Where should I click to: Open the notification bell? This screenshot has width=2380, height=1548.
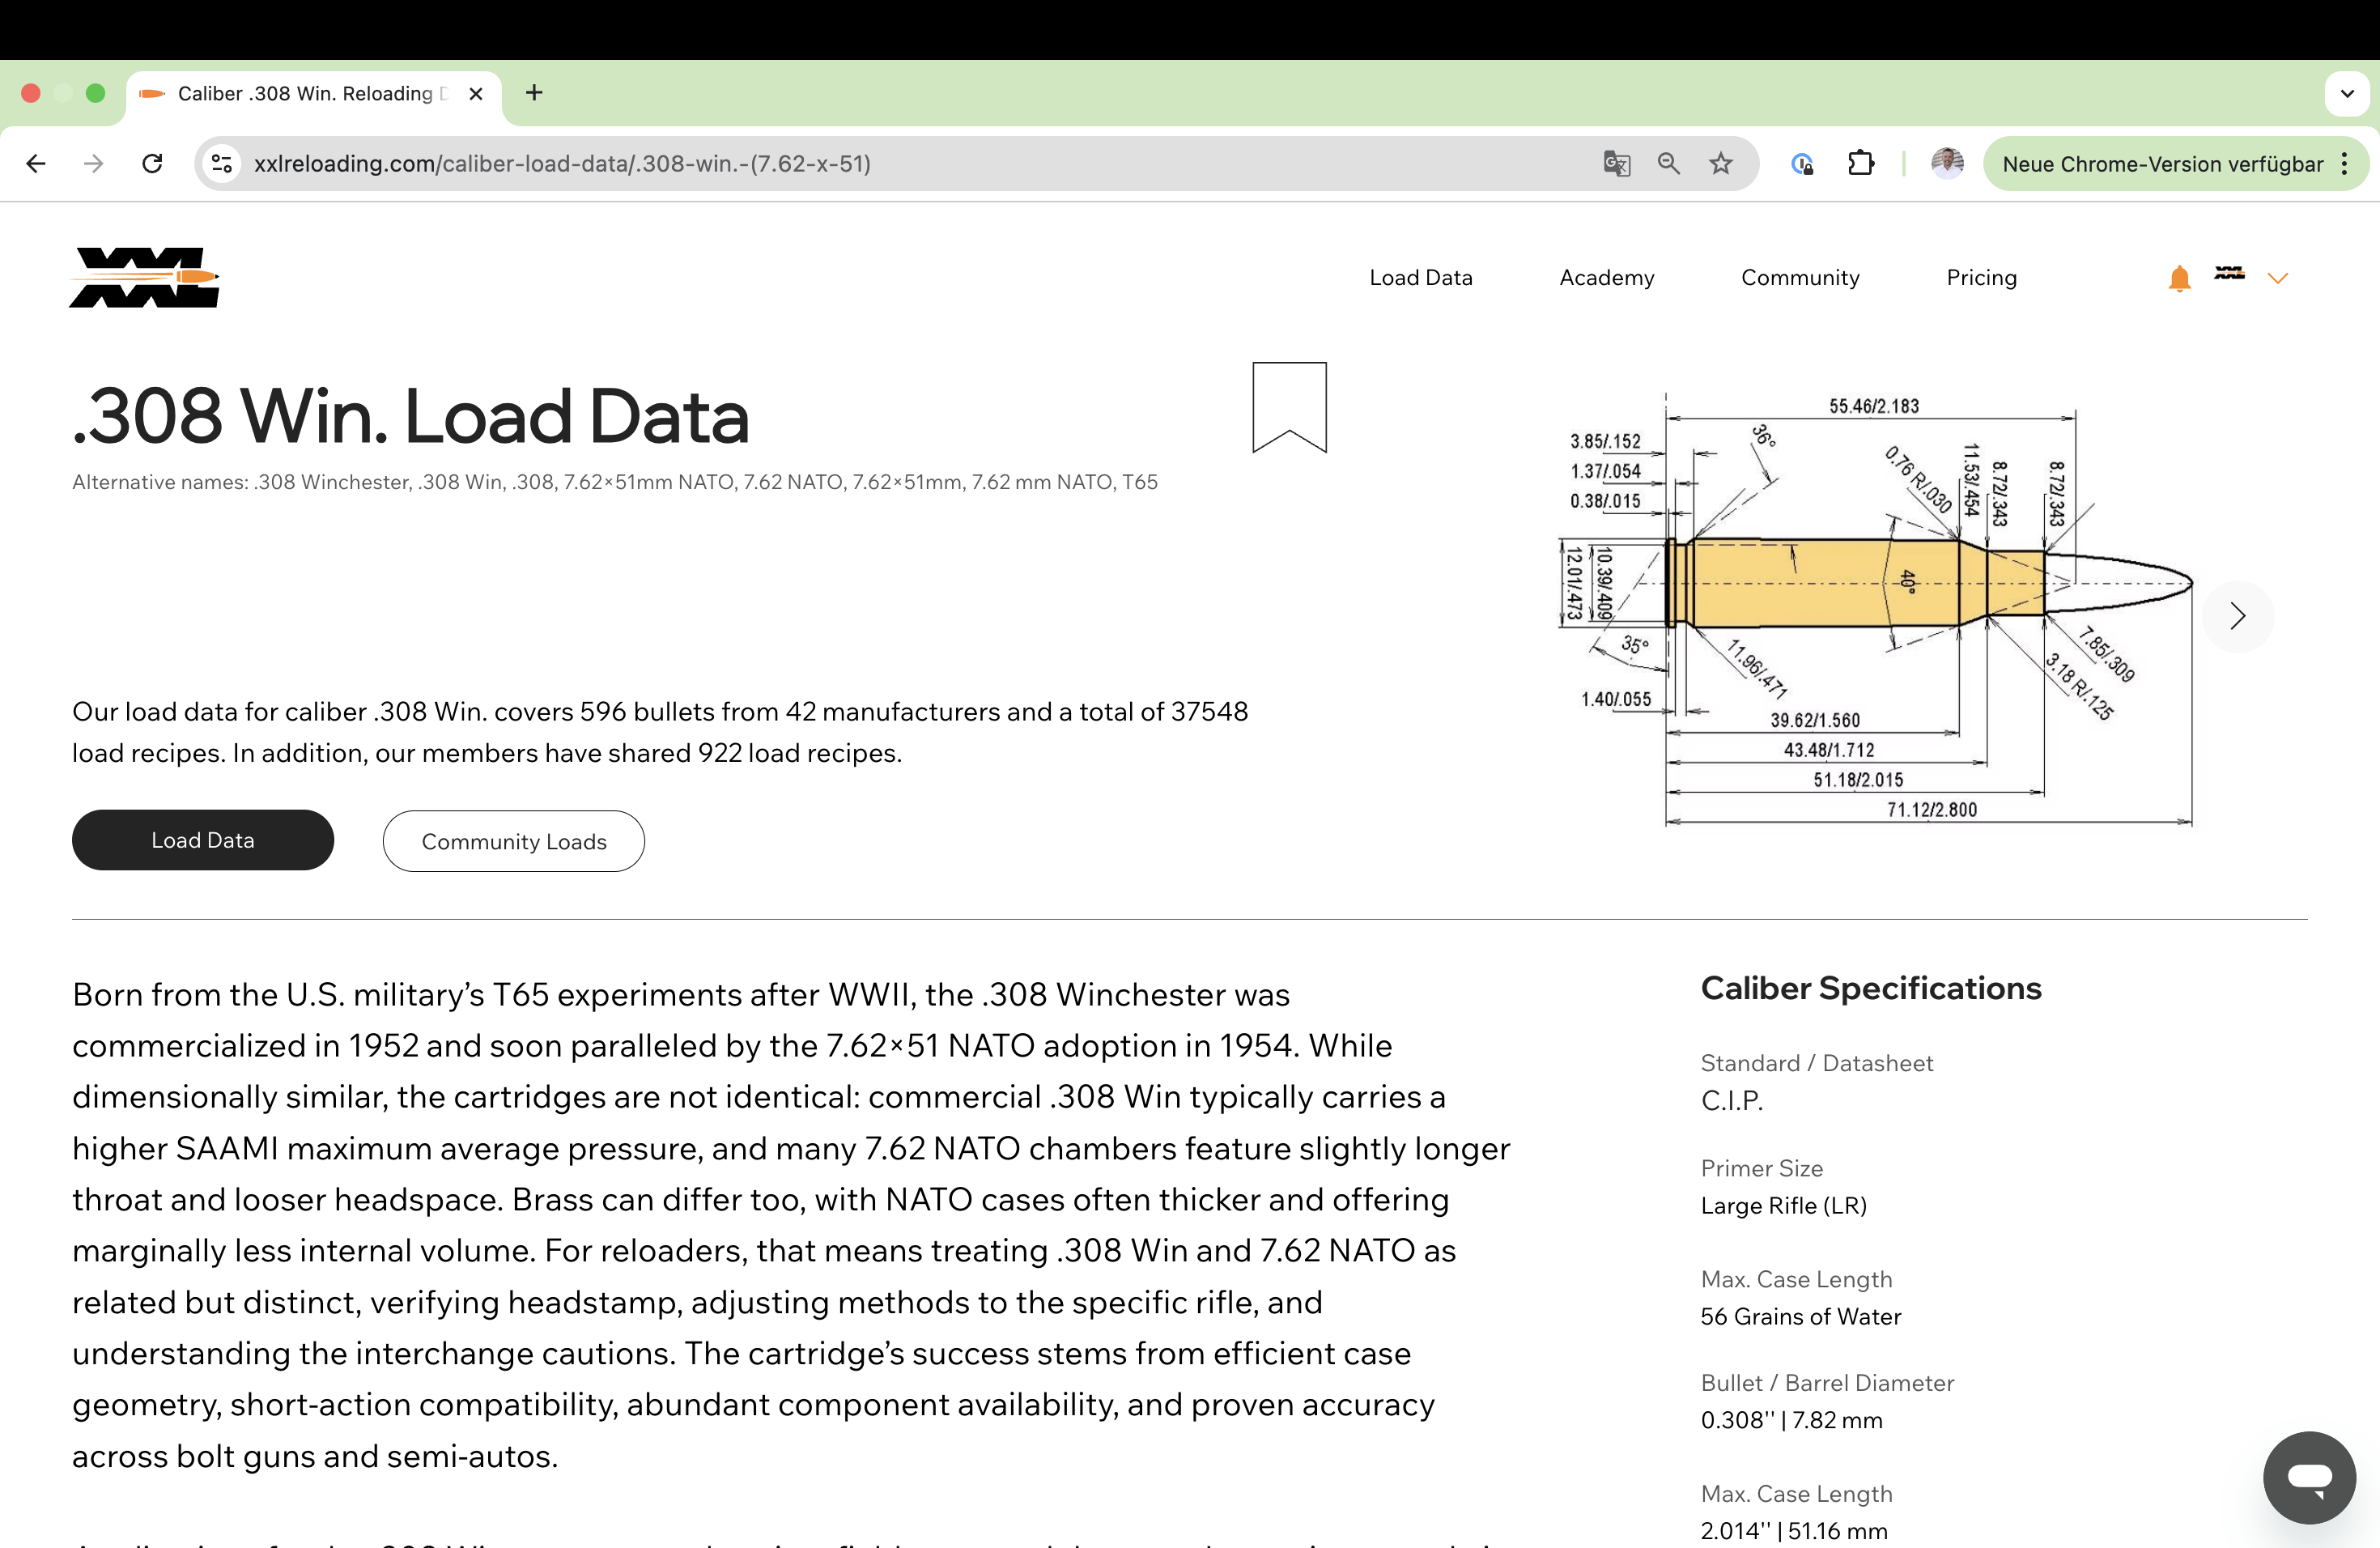click(2179, 278)
